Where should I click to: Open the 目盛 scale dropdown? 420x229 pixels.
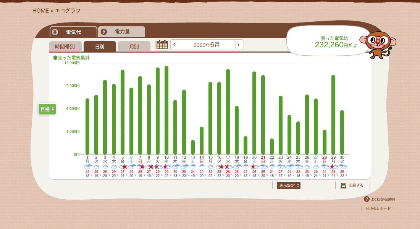point(47,109)
